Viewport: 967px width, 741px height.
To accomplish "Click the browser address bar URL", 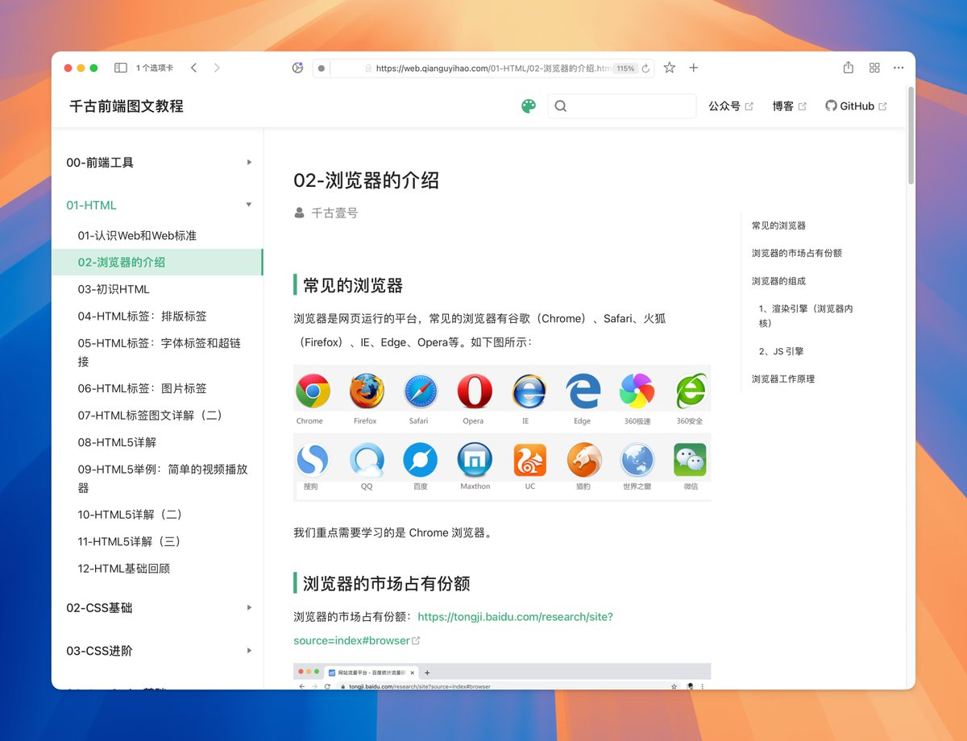I will pyautogui.click(x=493, y=68).
